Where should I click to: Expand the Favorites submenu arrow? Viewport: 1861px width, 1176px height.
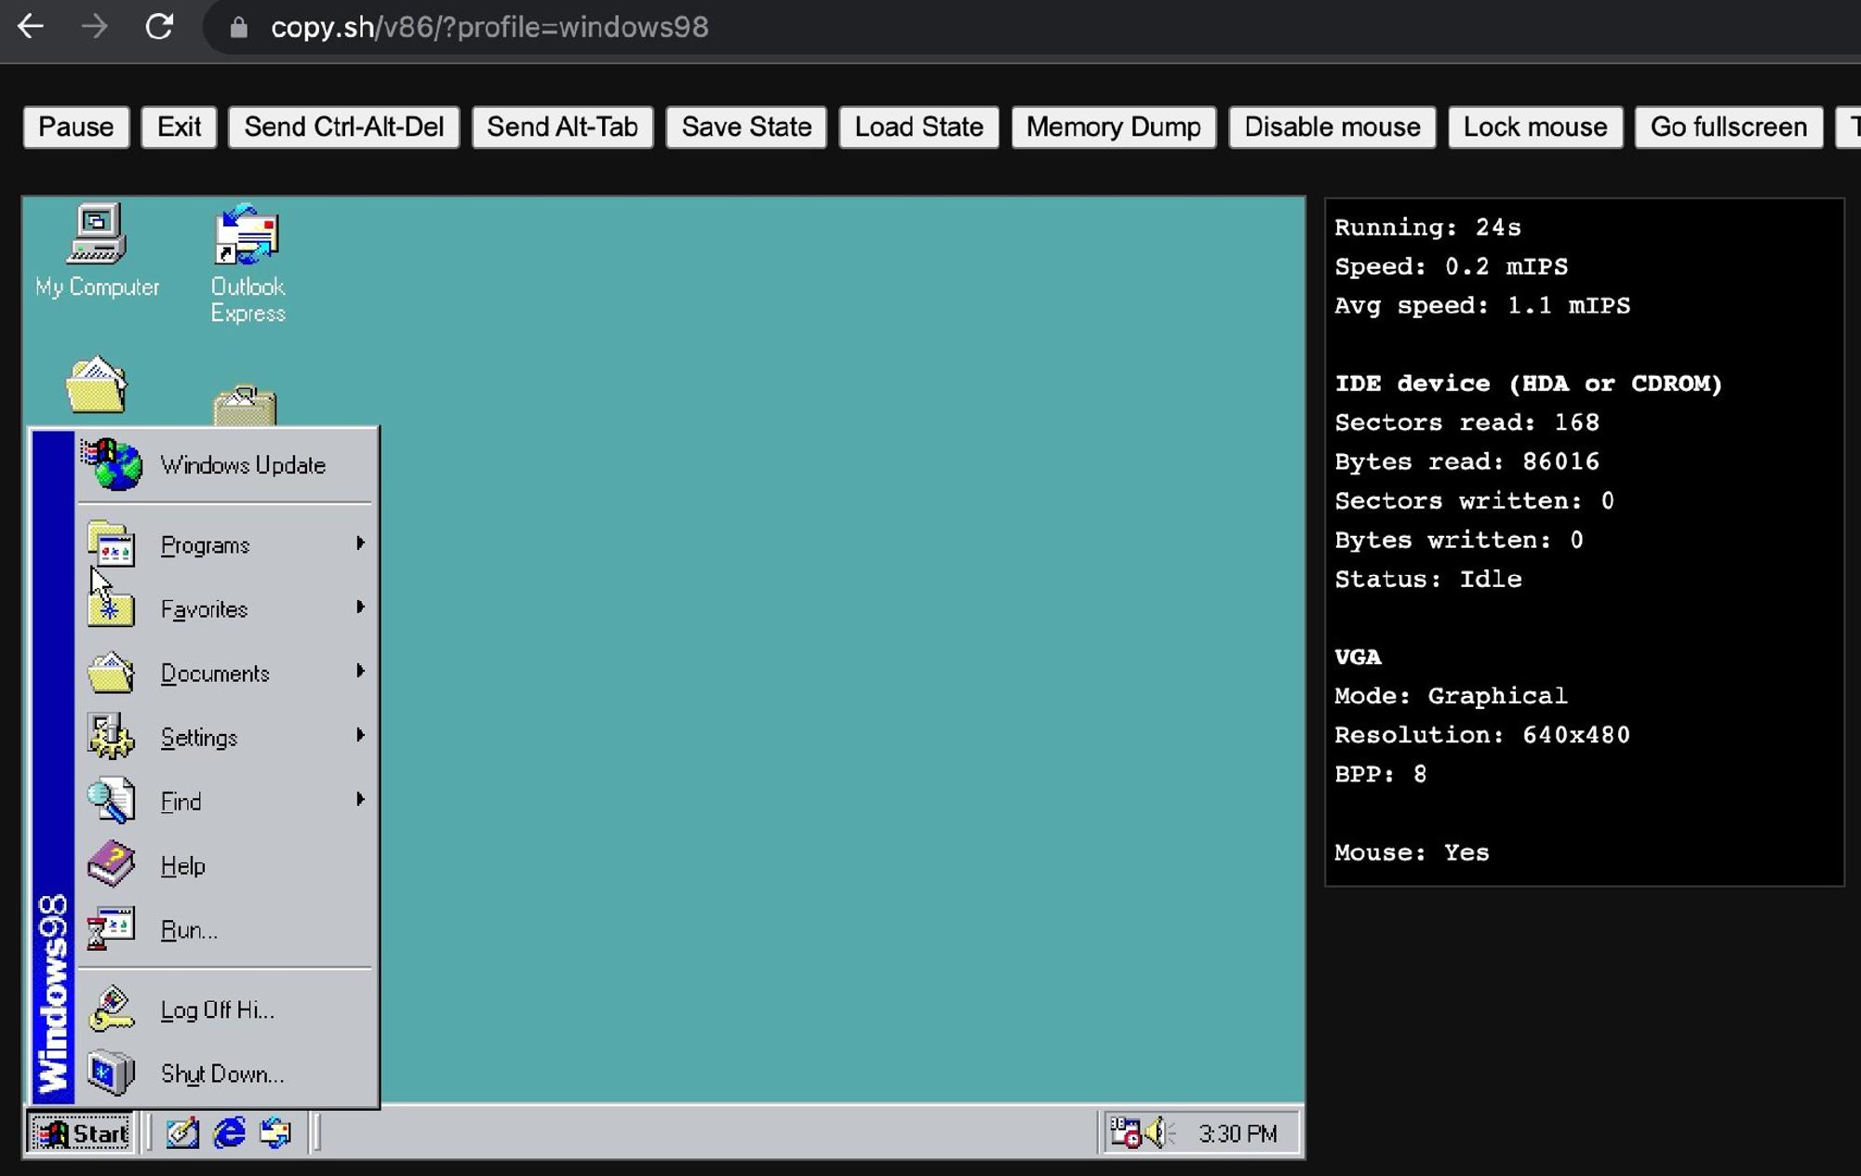coord(360,608)
